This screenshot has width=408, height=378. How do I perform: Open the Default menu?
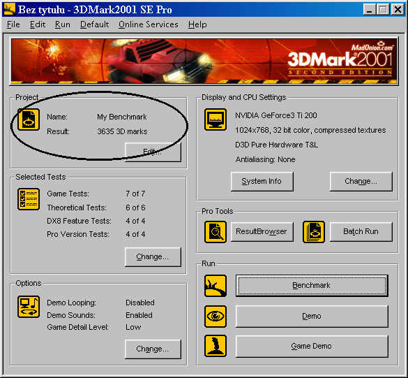coord(94,24)
